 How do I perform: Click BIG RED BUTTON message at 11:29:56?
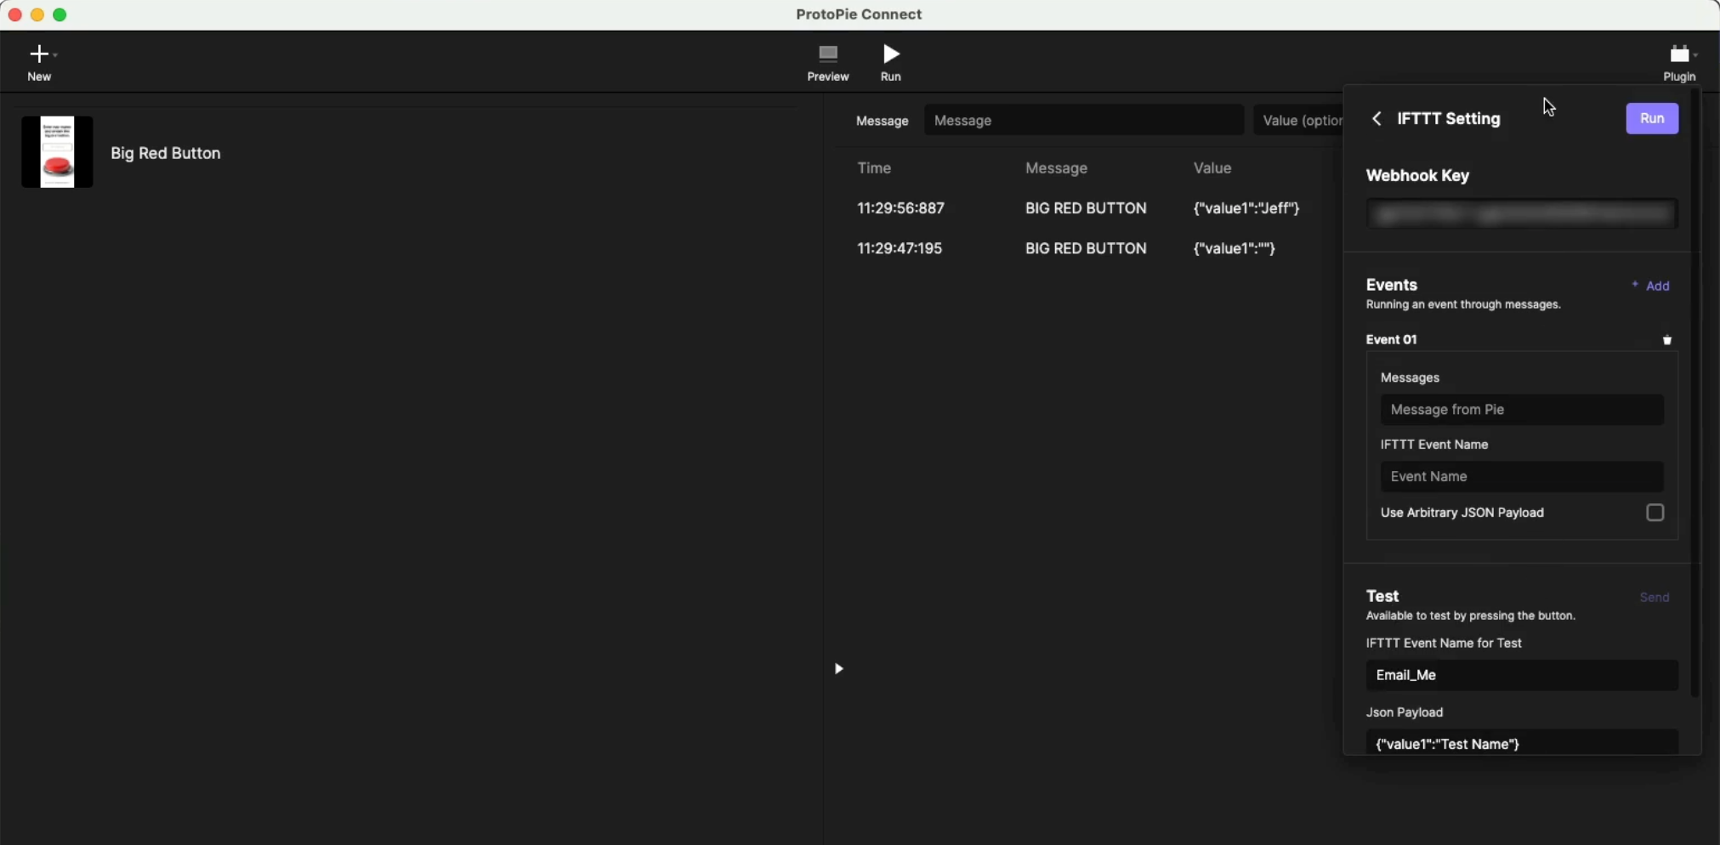point(1086,208)
